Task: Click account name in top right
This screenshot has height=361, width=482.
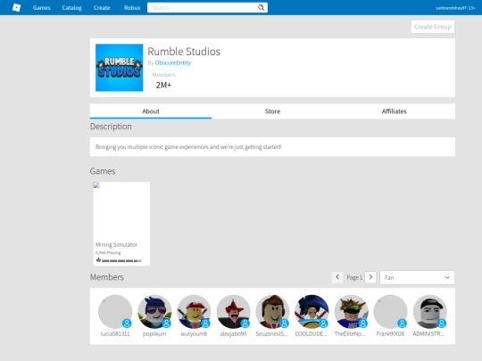Action: point(455,8)
